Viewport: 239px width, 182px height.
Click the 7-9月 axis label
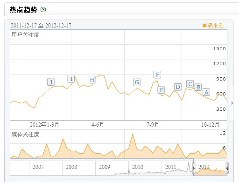tap(153, 125)
